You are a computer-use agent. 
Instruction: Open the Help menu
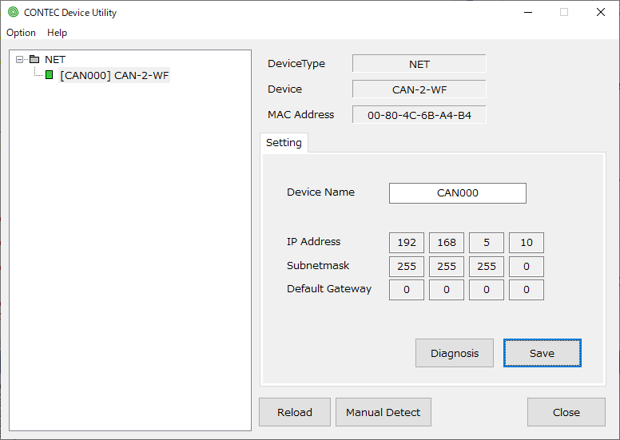[57, 33]
